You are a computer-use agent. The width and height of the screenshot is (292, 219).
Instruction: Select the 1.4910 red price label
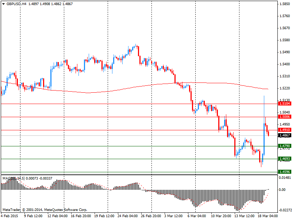pos(285,130)
